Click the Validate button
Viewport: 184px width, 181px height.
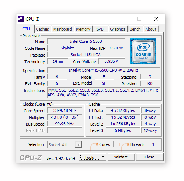(x=121, y=157)
